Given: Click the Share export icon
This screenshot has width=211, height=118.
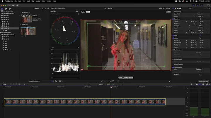Looking at the screenshot, I should pos(209,5).
